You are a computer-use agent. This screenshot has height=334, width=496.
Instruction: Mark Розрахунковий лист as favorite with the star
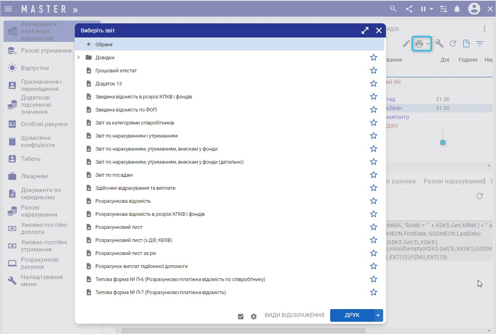coord(373,227)
